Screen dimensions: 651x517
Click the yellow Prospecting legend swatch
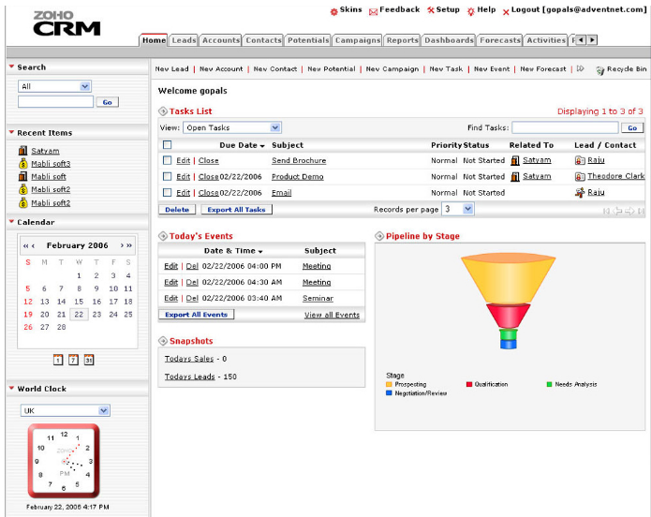click(390, 384)
